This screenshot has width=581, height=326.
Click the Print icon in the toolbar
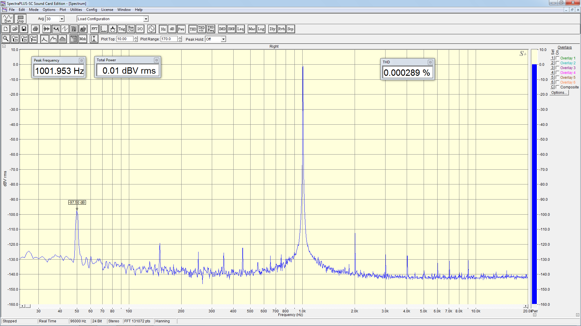pos(35,29)
